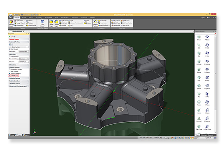
Task: Toggle the Outside cut checkbox
Action: tap(10, 75)
